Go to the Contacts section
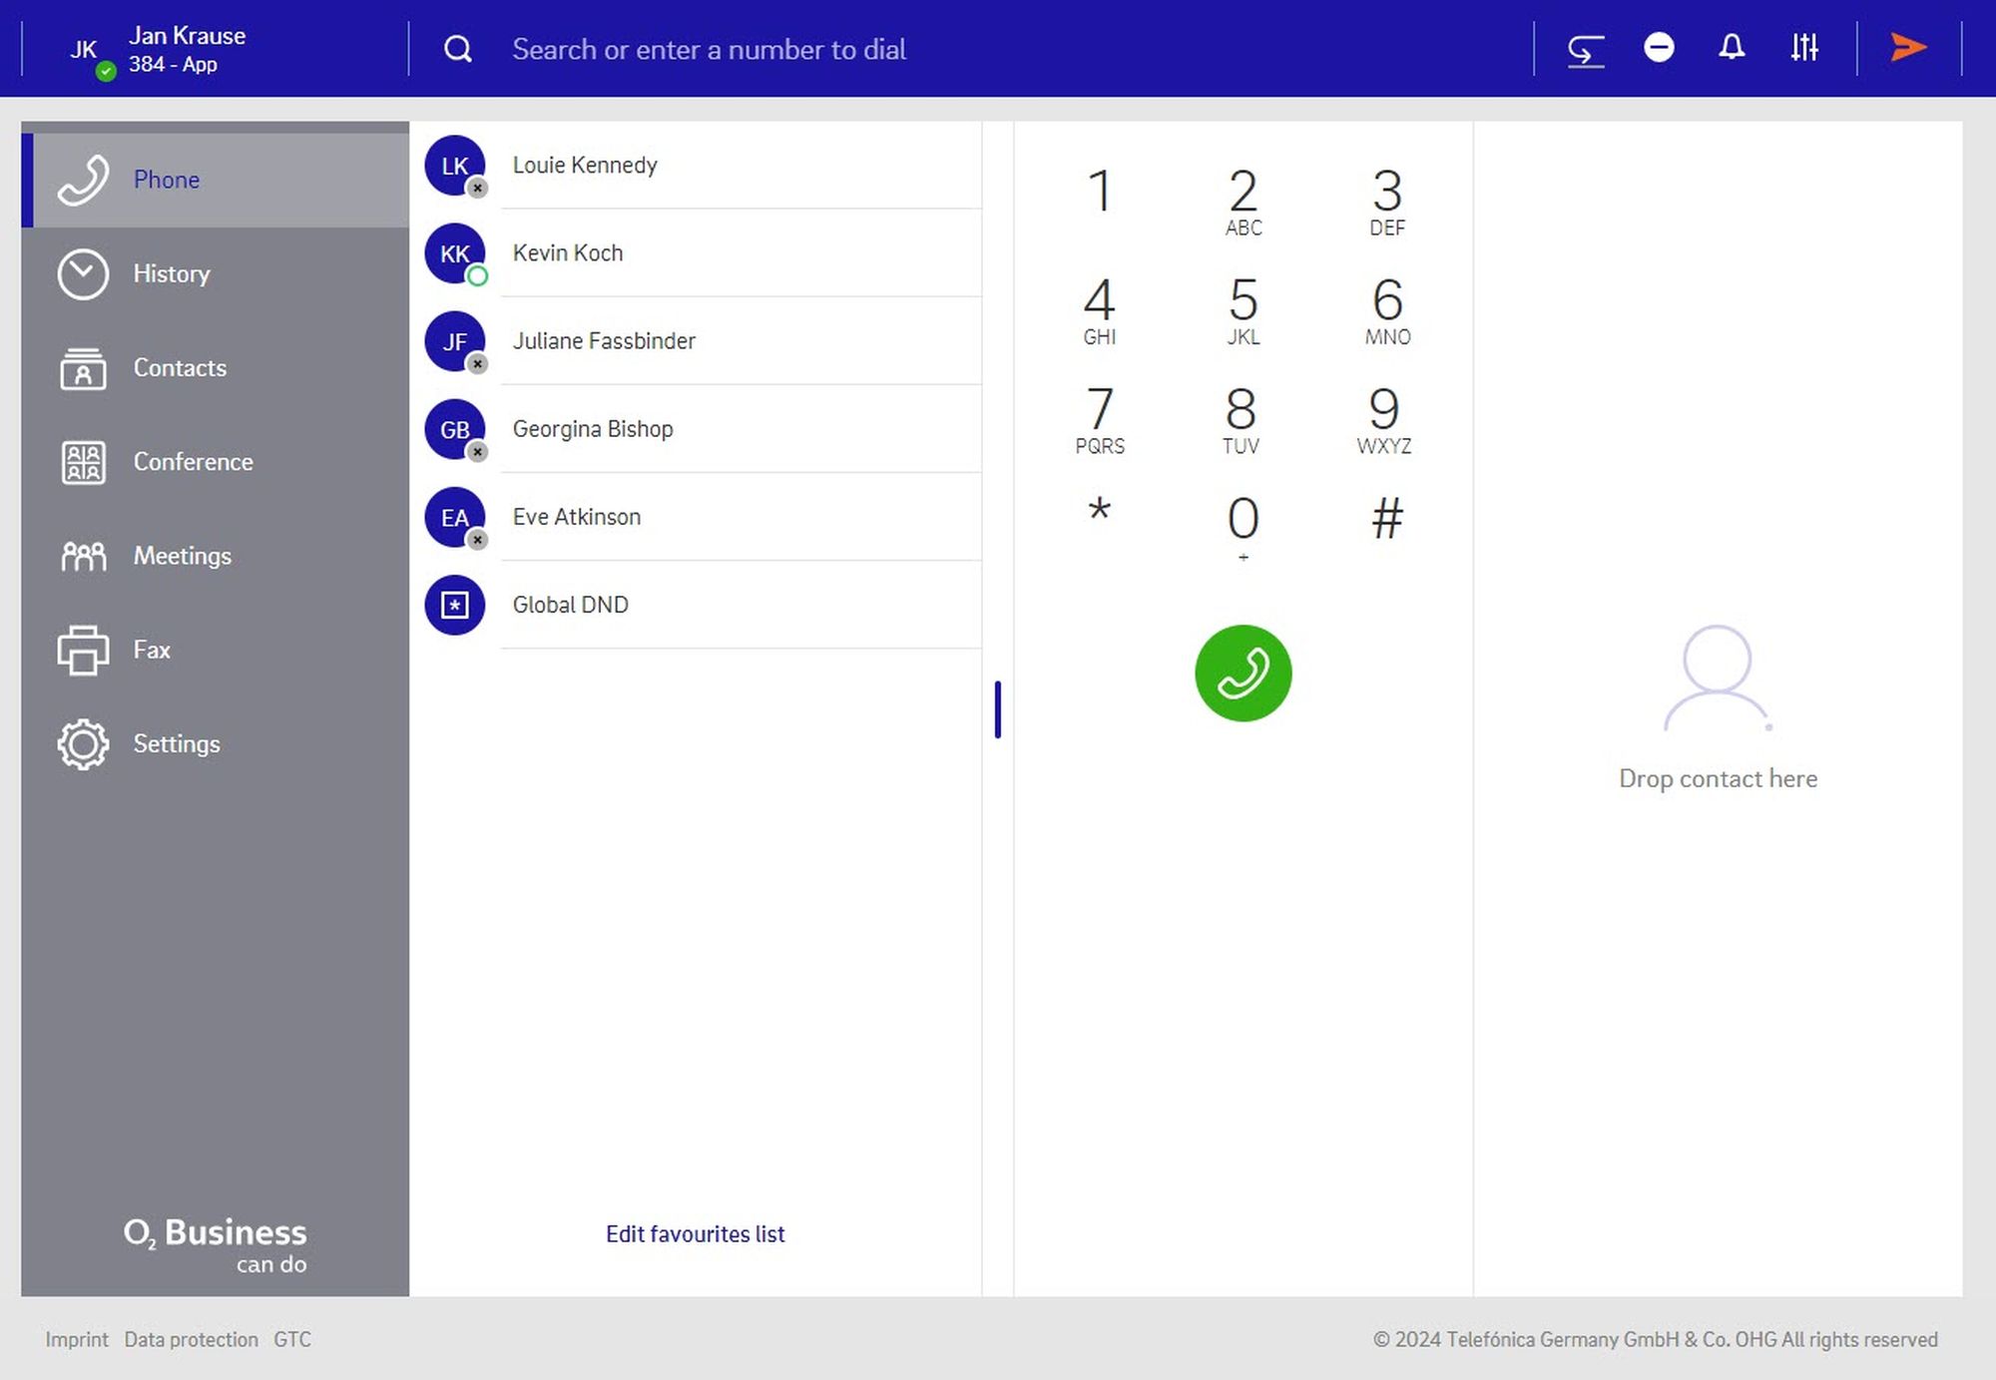 click(x=180, y=368)
